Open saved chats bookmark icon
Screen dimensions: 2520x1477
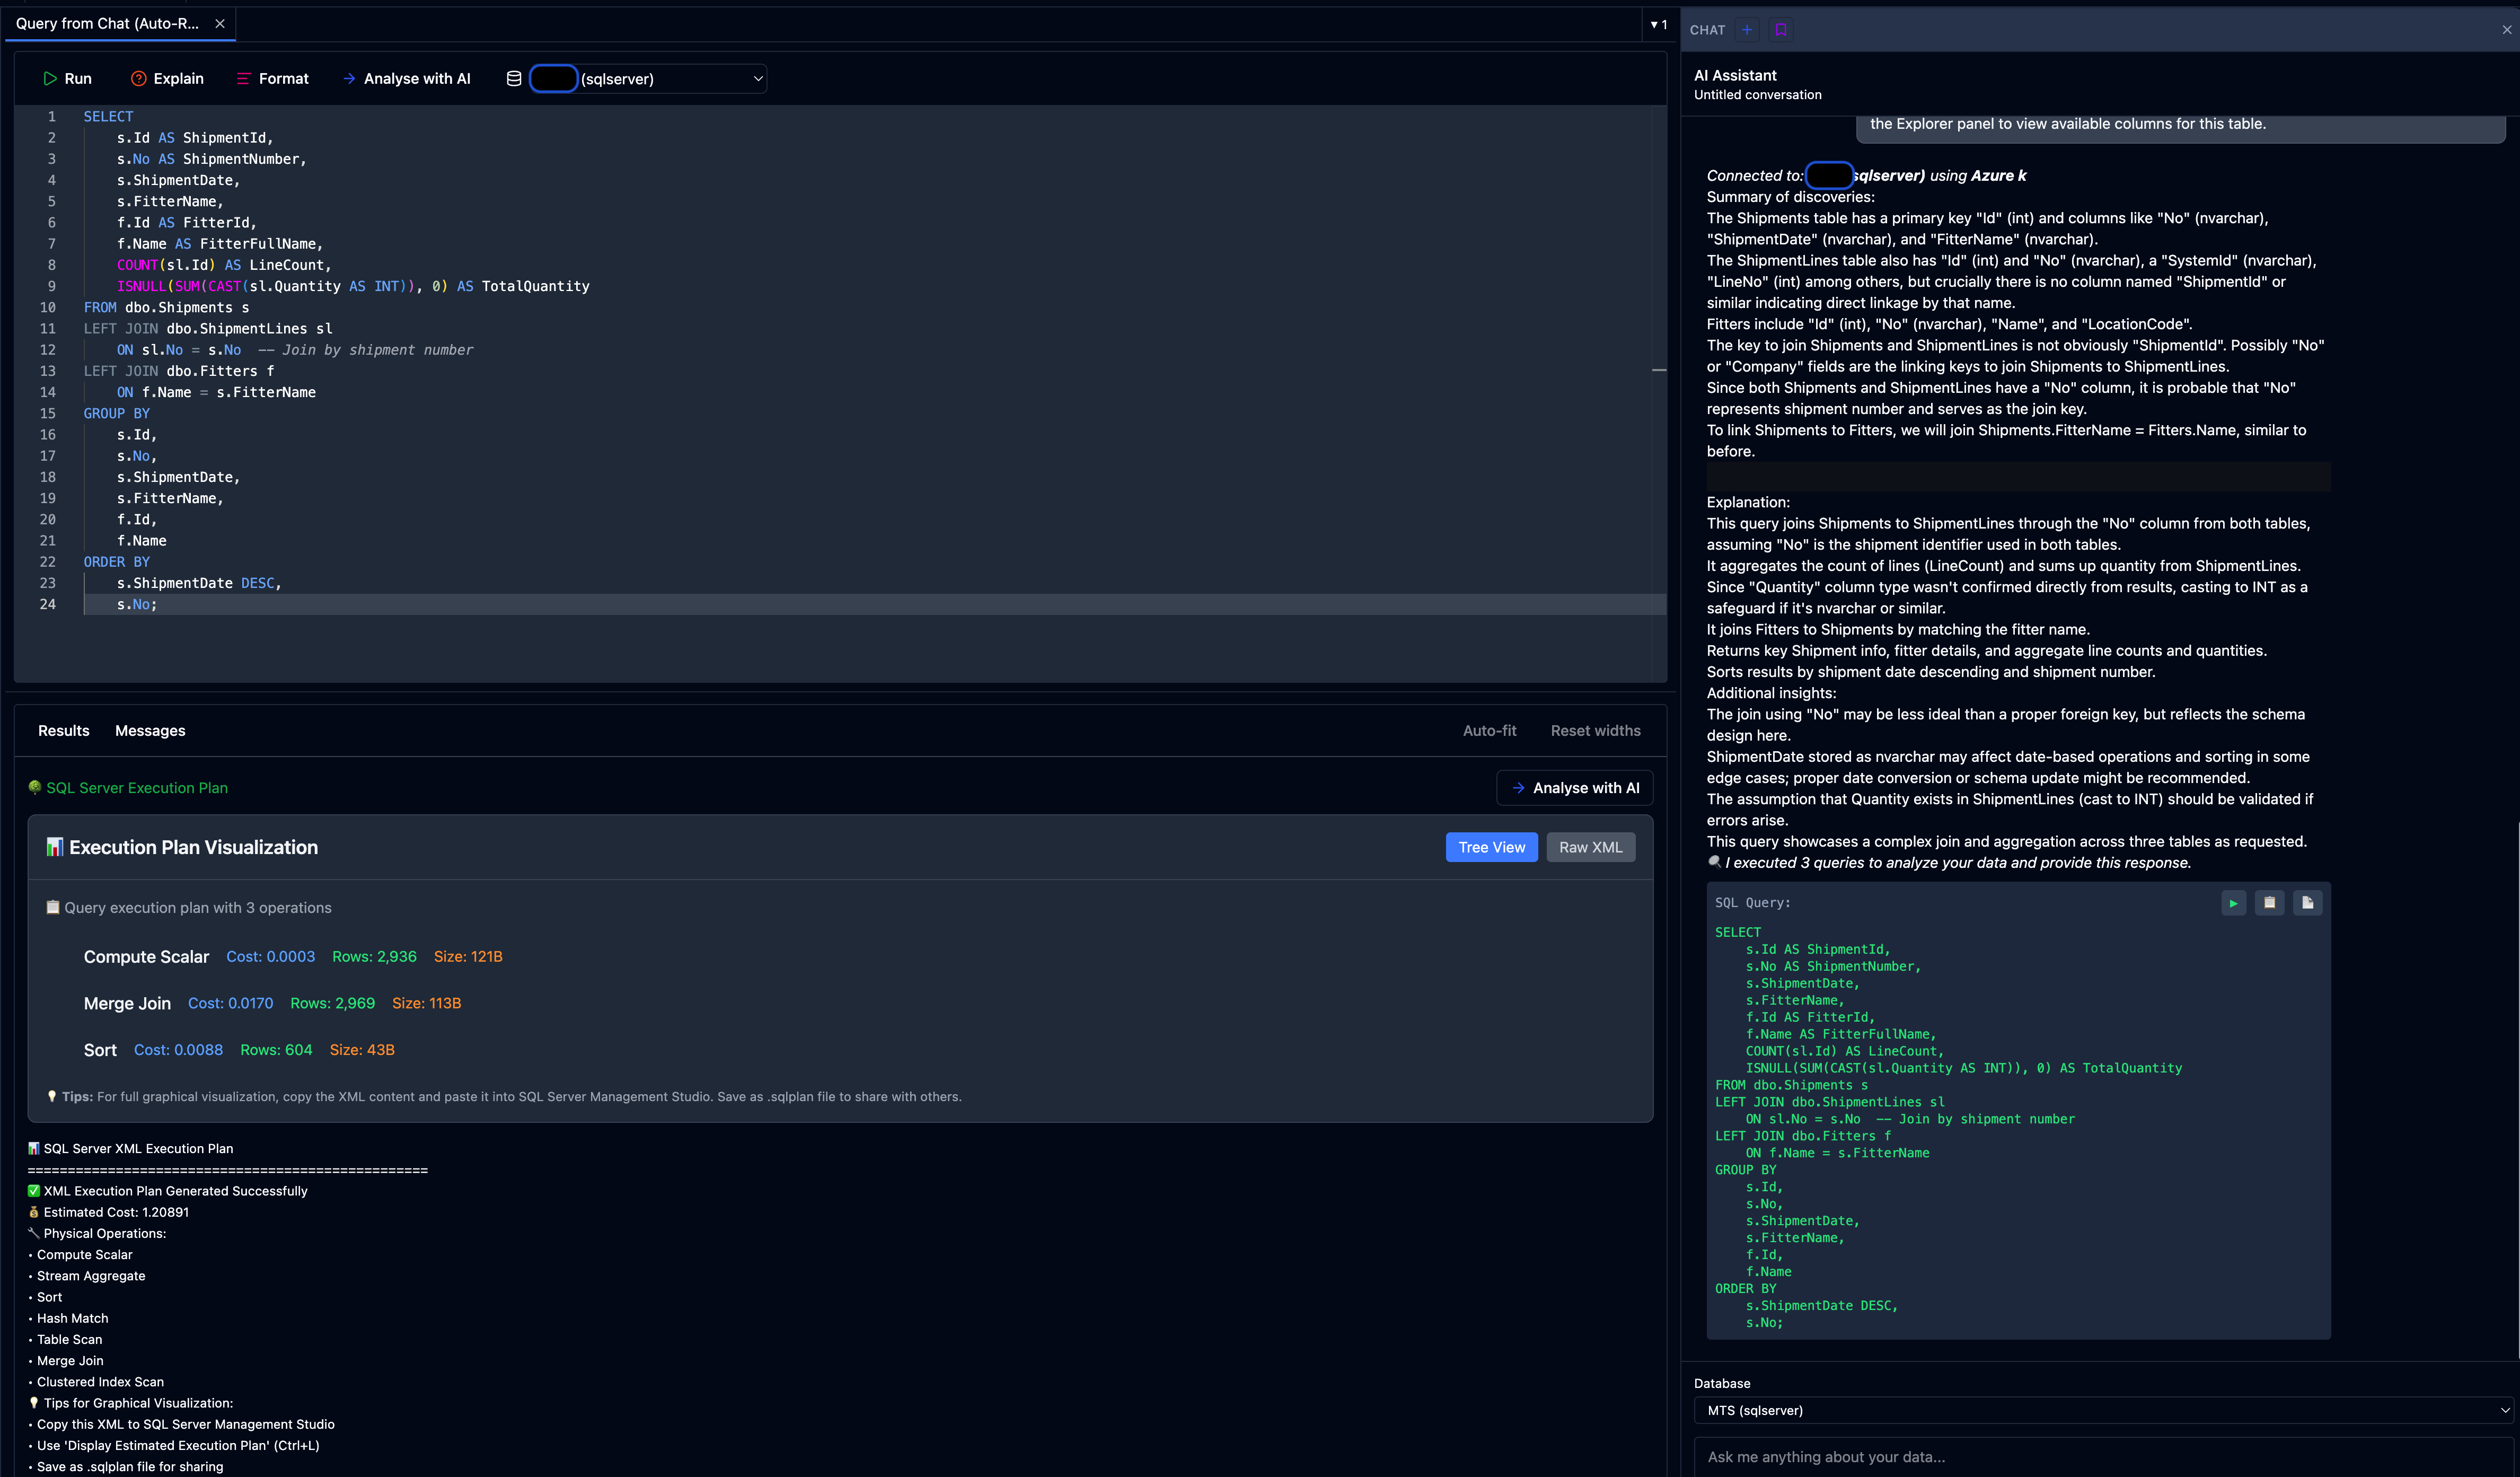[x=1780, y=29]
